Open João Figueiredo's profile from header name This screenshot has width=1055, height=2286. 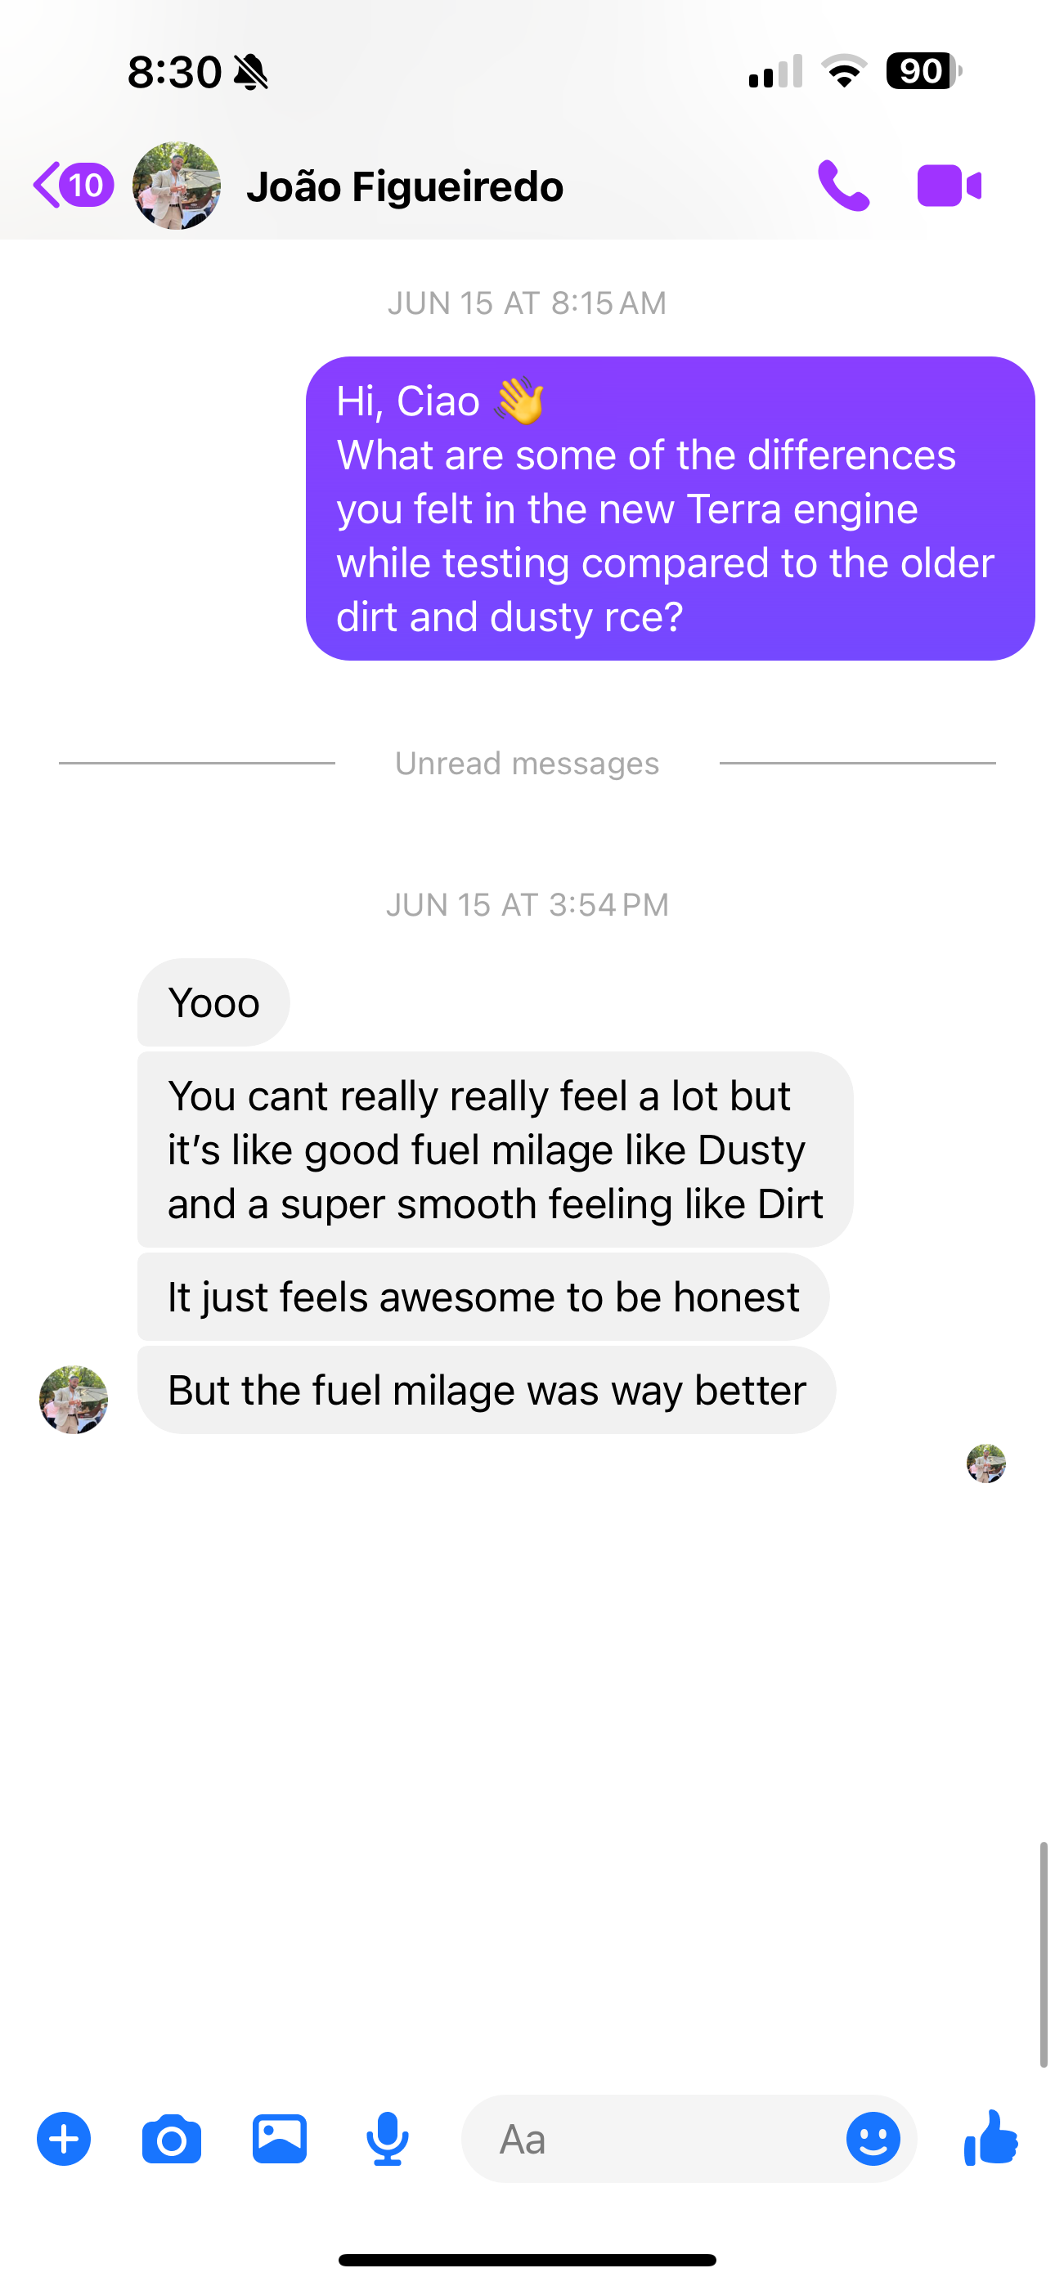(405, 186)
